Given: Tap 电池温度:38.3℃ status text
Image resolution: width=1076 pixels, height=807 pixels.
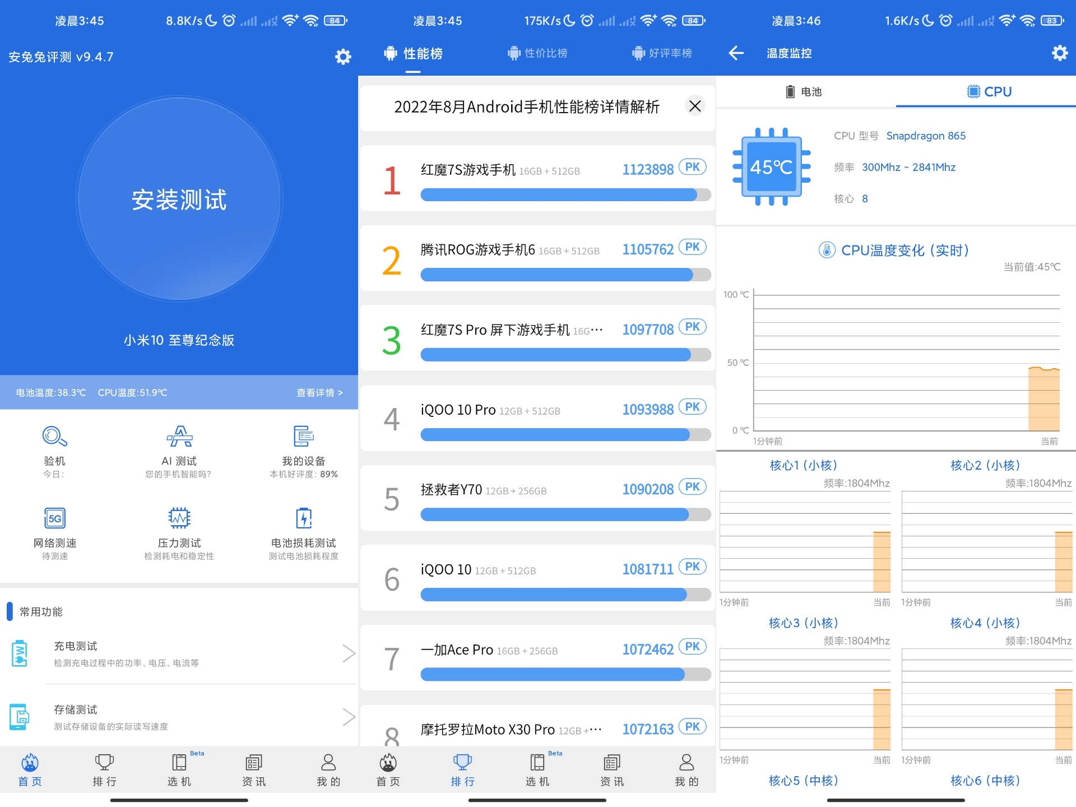Looking at the screenshot, I should (x=51, y=393).
